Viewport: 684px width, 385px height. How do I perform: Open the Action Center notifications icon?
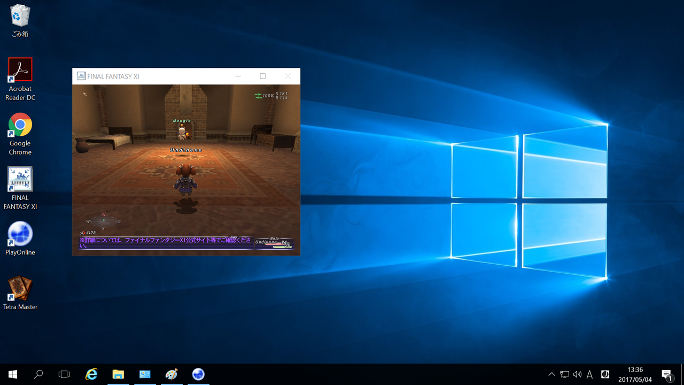tap(667, 374)
